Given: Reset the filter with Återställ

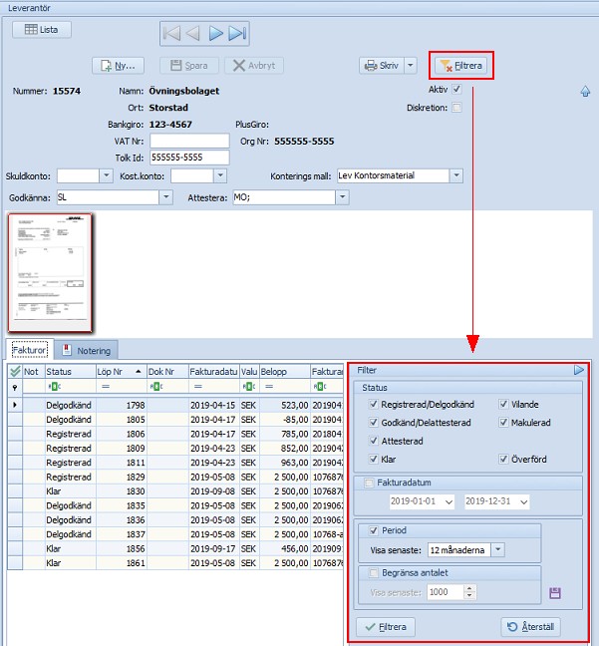Looking at the screenshot, I should coord(530,627).
